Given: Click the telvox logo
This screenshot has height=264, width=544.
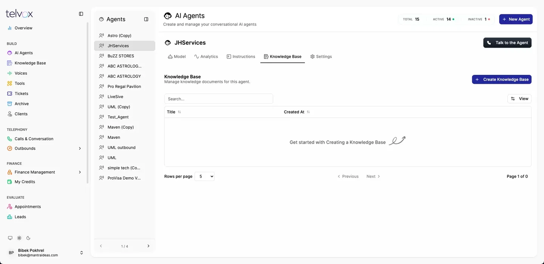Looking at the screenshot, I should pyautogui.click(x=19, y=14).
